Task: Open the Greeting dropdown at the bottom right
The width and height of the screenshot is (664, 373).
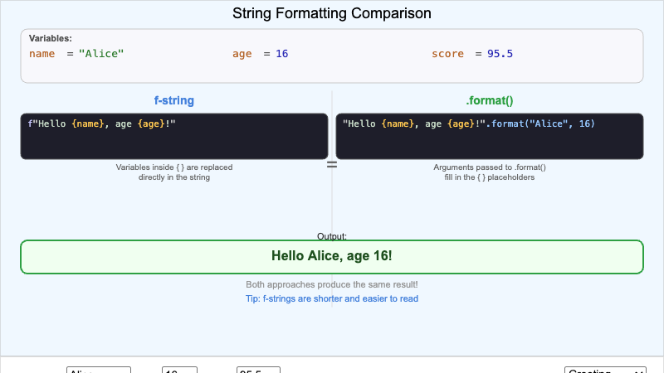Action: tap(605, 371)
